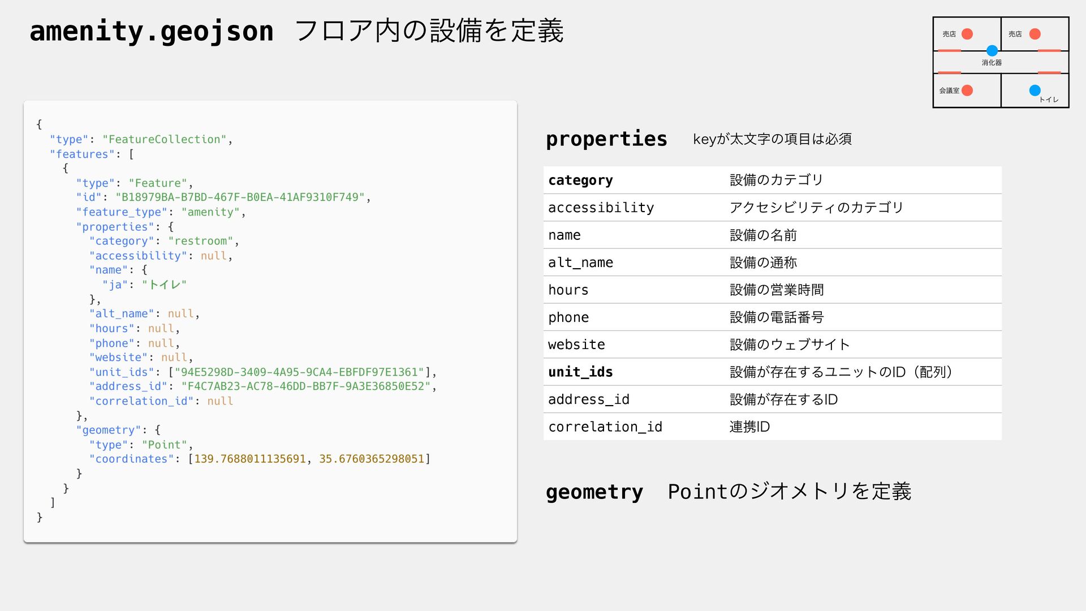Click the description 設備のカテゴリ

click(777, 180)
